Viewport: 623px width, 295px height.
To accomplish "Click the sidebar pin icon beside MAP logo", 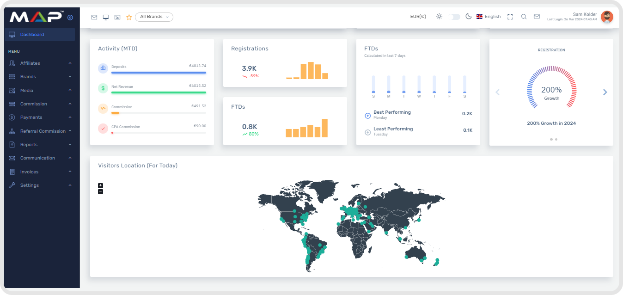I will 70,18.
